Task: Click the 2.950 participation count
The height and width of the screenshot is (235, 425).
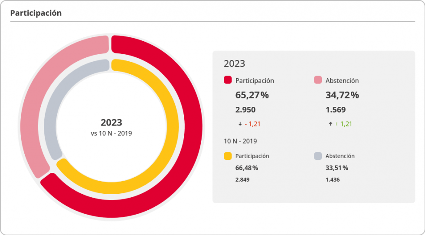Action: [245, 110]
